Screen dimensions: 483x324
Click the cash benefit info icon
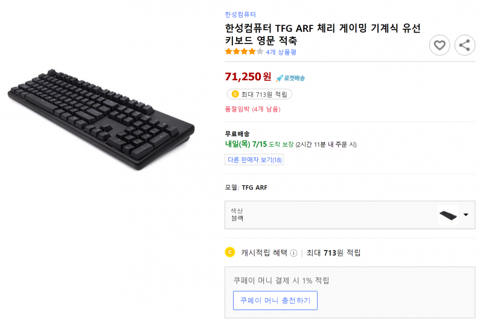click(x=293, y=253)
